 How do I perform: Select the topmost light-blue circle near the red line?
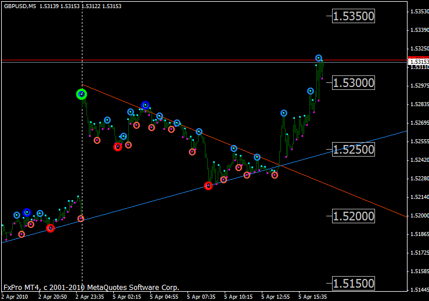[x=319, y=58]
